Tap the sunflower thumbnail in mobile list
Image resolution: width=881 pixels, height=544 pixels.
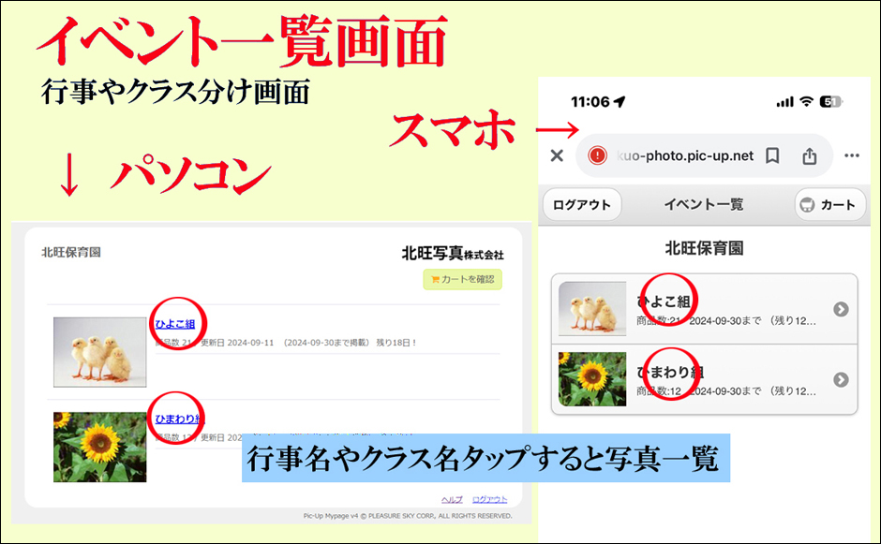pyautogui.click(x=592, y=379)
